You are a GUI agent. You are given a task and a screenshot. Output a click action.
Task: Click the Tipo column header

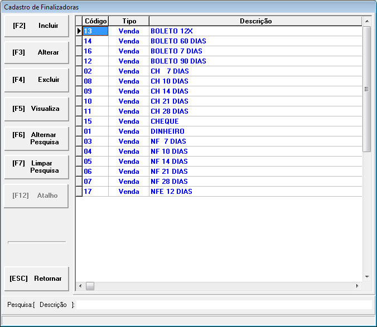(x=129, y=21)
